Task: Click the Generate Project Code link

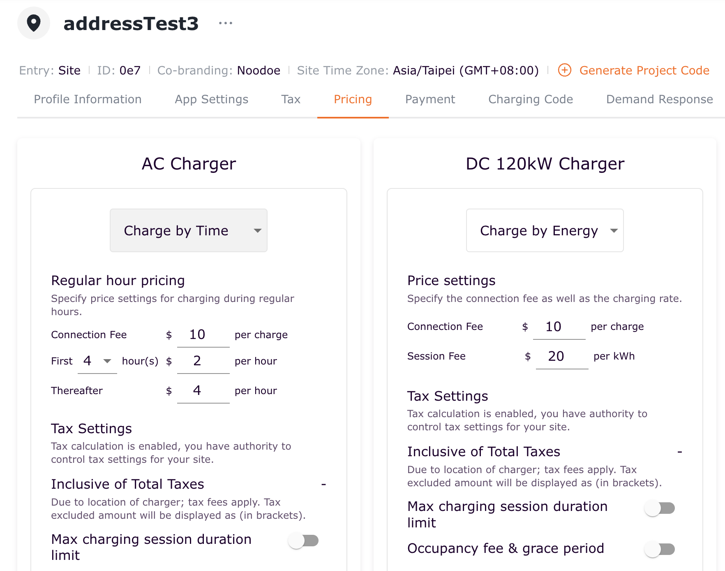Action: pyautogui.click(x=644, y=70)
